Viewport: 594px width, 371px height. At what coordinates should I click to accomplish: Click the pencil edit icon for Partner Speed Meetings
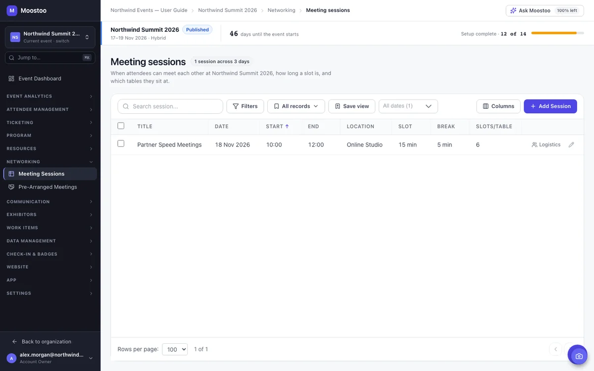(x=571, y=145)
